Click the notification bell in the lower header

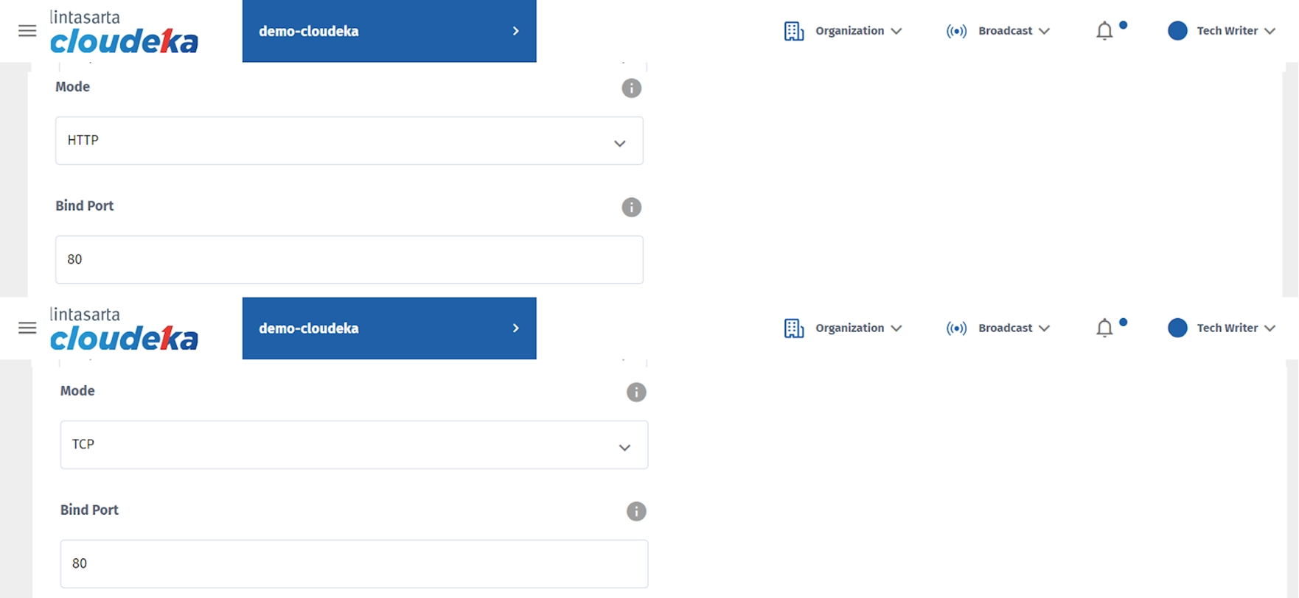pyautogui.click(x=1104, y=328)
